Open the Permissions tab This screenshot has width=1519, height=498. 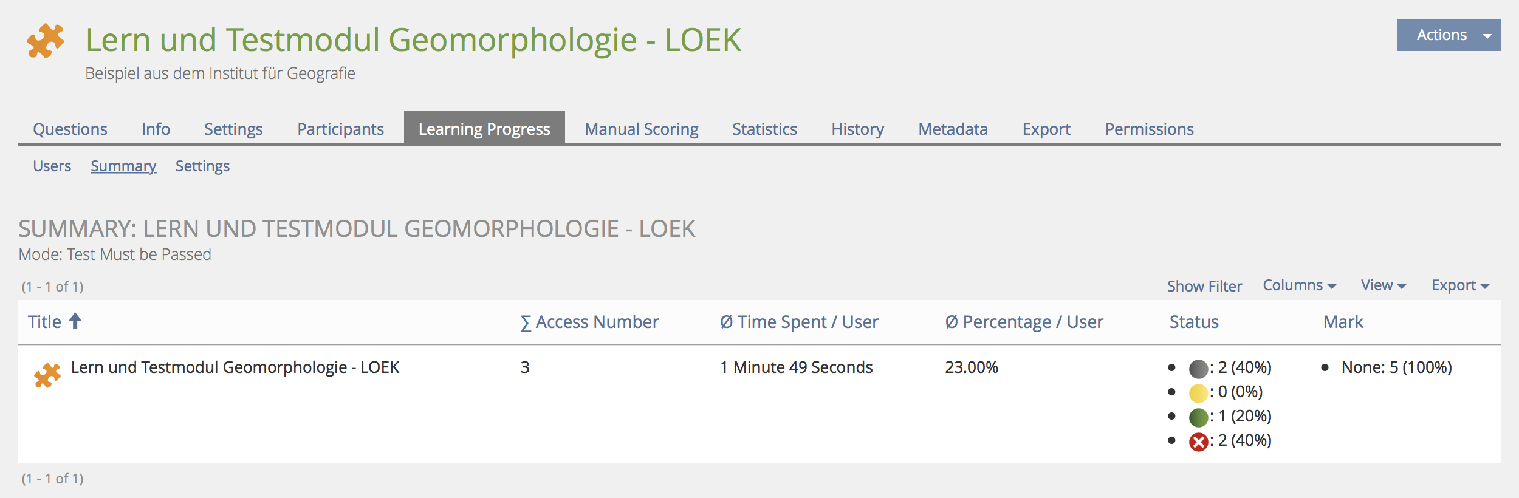[1149, 129]
